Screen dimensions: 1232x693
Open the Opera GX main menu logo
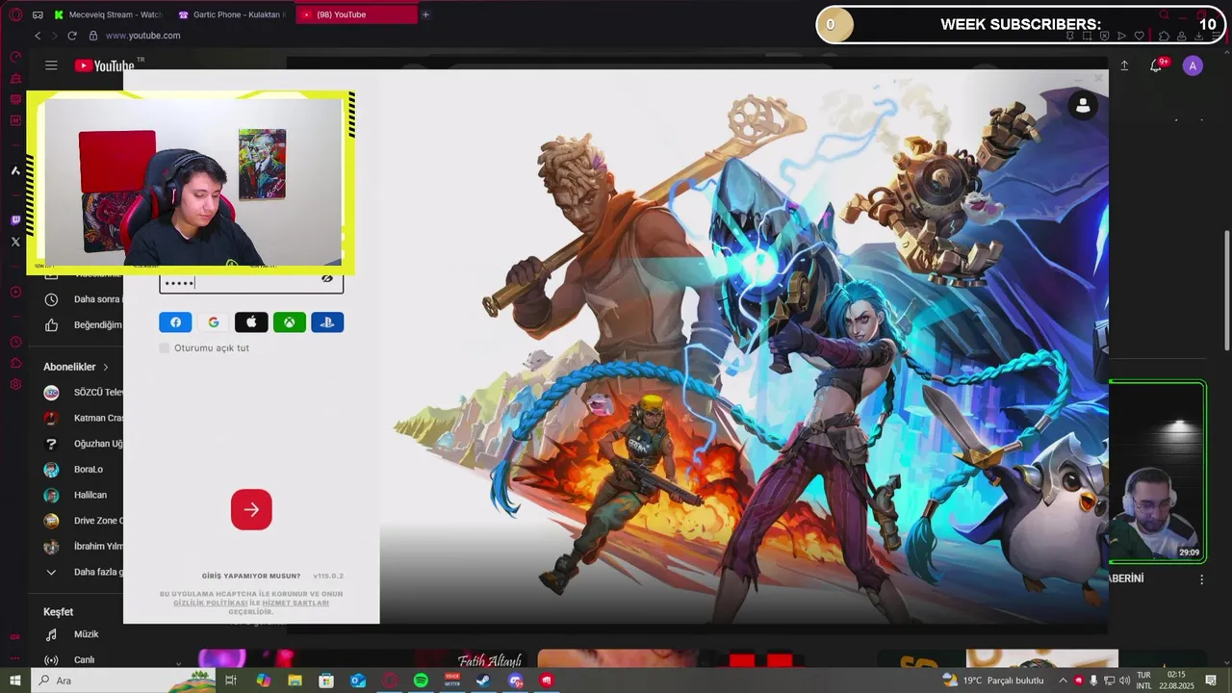coord(15,14)
